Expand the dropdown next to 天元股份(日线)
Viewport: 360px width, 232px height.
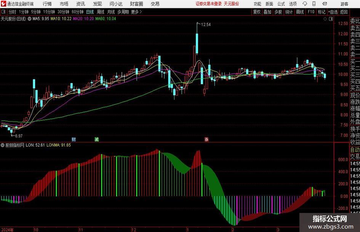click(x=30, y=19)
